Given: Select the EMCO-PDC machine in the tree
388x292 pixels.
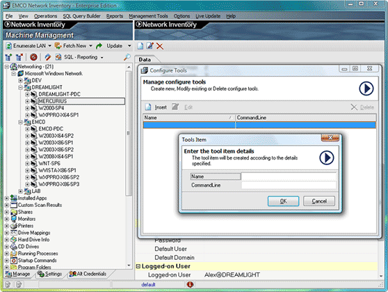Looking at the screenshot, I should click(51, 129).
